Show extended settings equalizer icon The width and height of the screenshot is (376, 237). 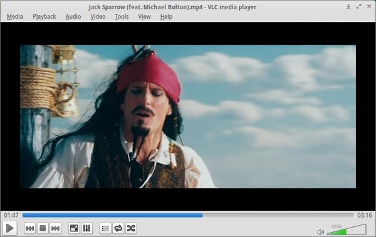click(86, 228)
